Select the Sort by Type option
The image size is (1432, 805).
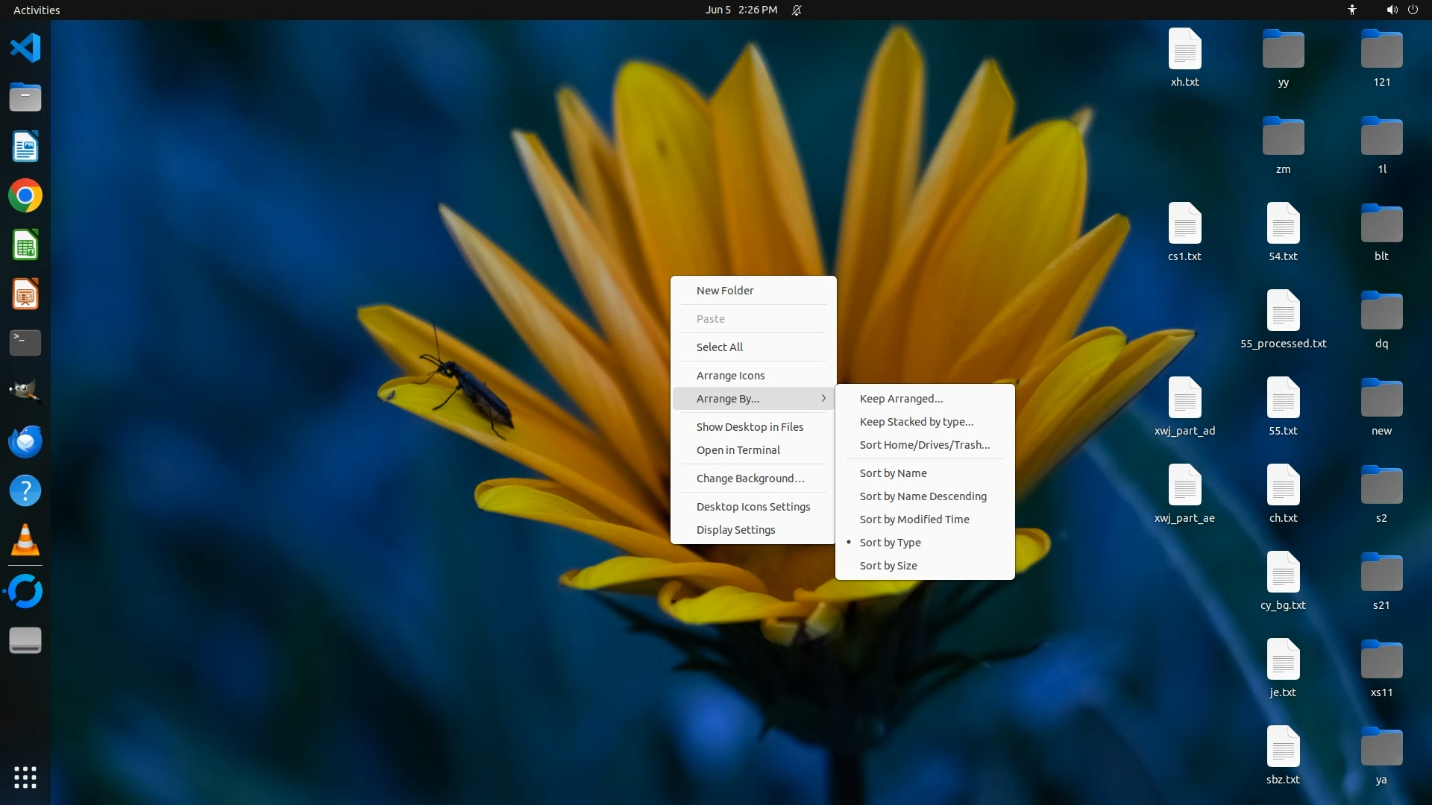(x=890, y=543)
